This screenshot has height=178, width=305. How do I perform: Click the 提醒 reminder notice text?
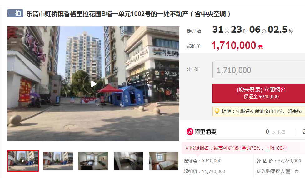pyautogui.click(x=263, y=111)
